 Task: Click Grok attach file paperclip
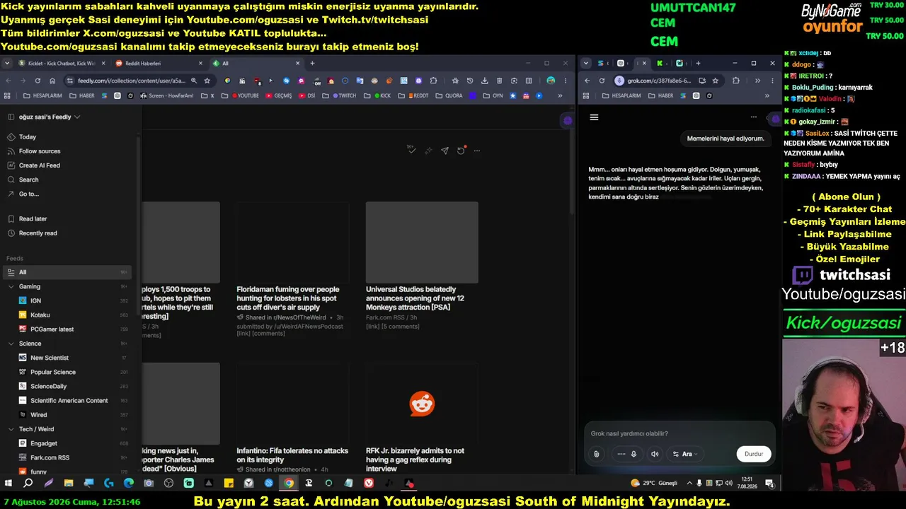597,454
